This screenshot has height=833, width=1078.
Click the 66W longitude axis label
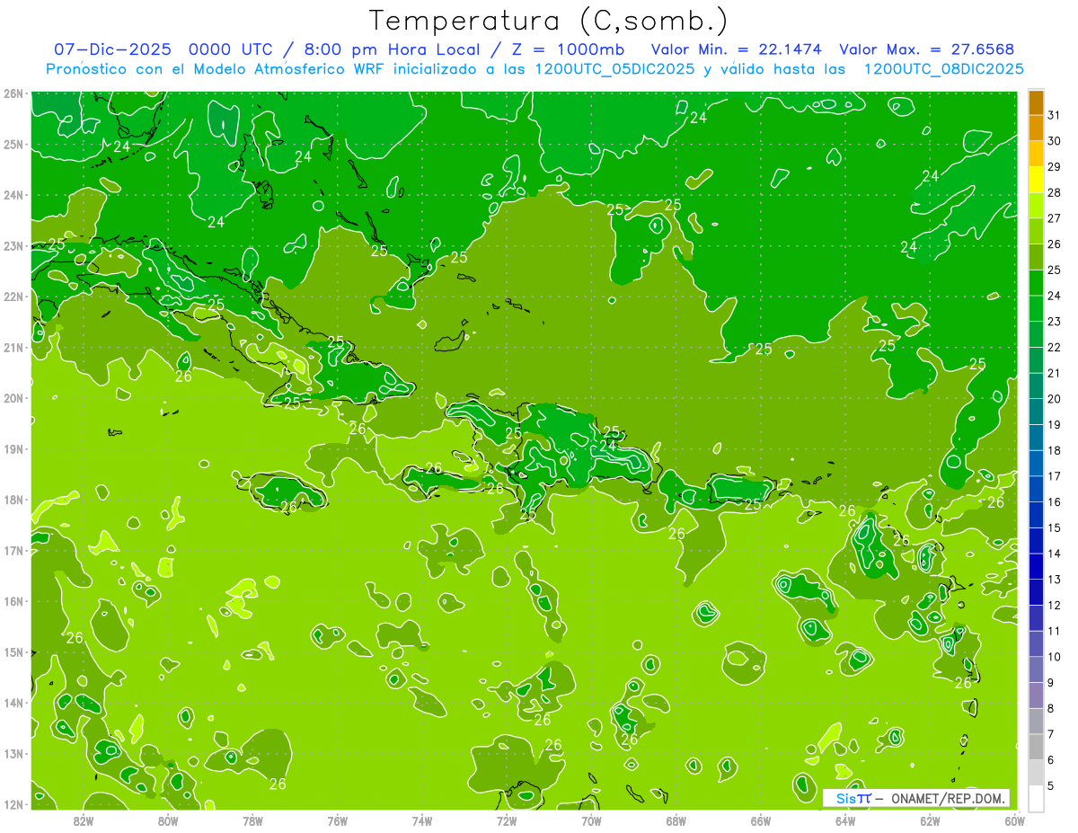click(x=761, y=820)
